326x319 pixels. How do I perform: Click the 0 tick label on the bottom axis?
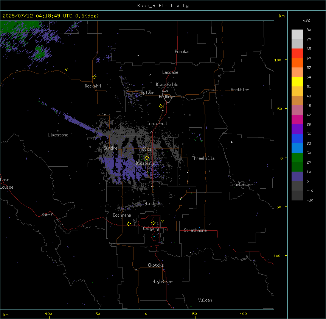pyautogui.click(x=146, y=314)
